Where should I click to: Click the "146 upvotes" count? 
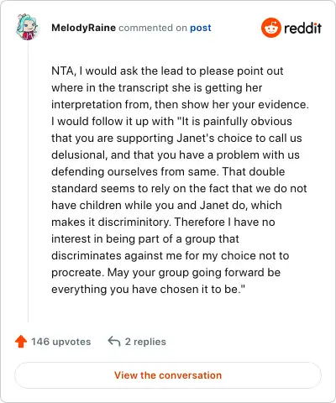click(61, 342)
